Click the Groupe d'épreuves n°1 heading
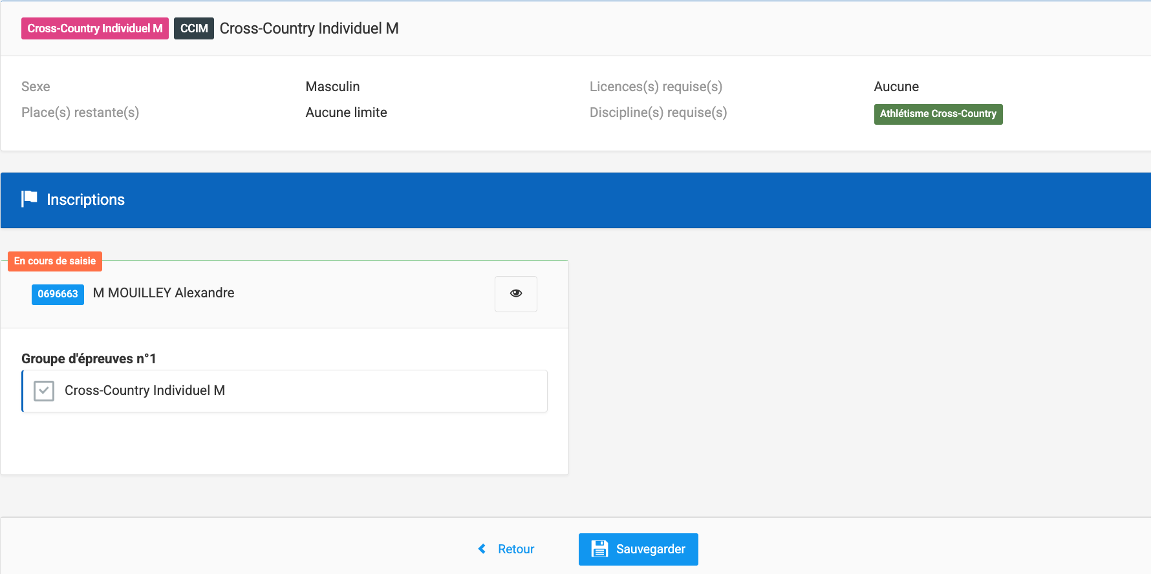This screenshot has height=574, width=1151. (x=89, y=359)
